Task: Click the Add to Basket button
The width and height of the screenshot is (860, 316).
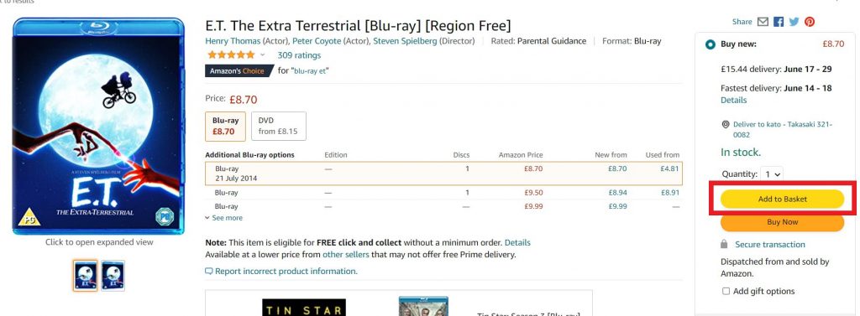Action: tap(782, 199)
